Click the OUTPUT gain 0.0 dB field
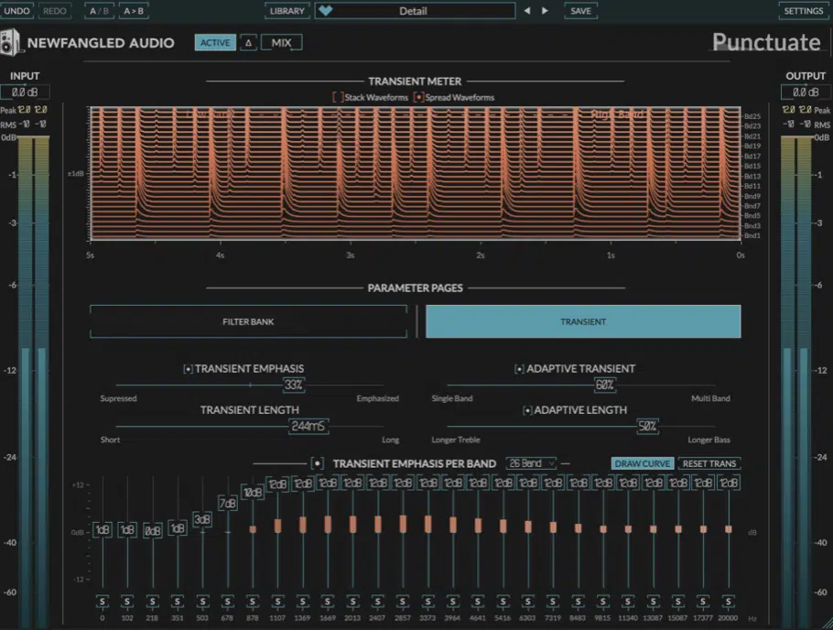833x630 pixels. click(806, 92)
